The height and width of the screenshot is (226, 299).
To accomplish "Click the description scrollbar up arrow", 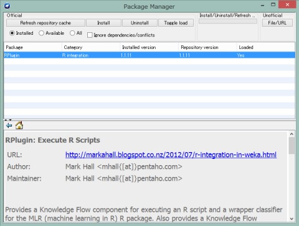I will [x=292, y=134].
